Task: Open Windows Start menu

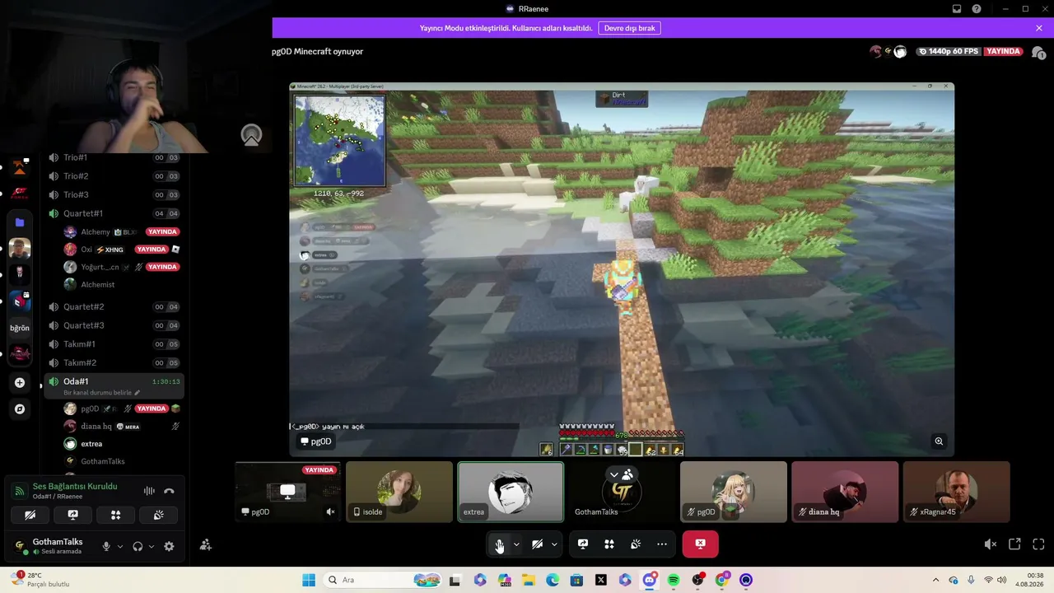Action: [309, 580]
